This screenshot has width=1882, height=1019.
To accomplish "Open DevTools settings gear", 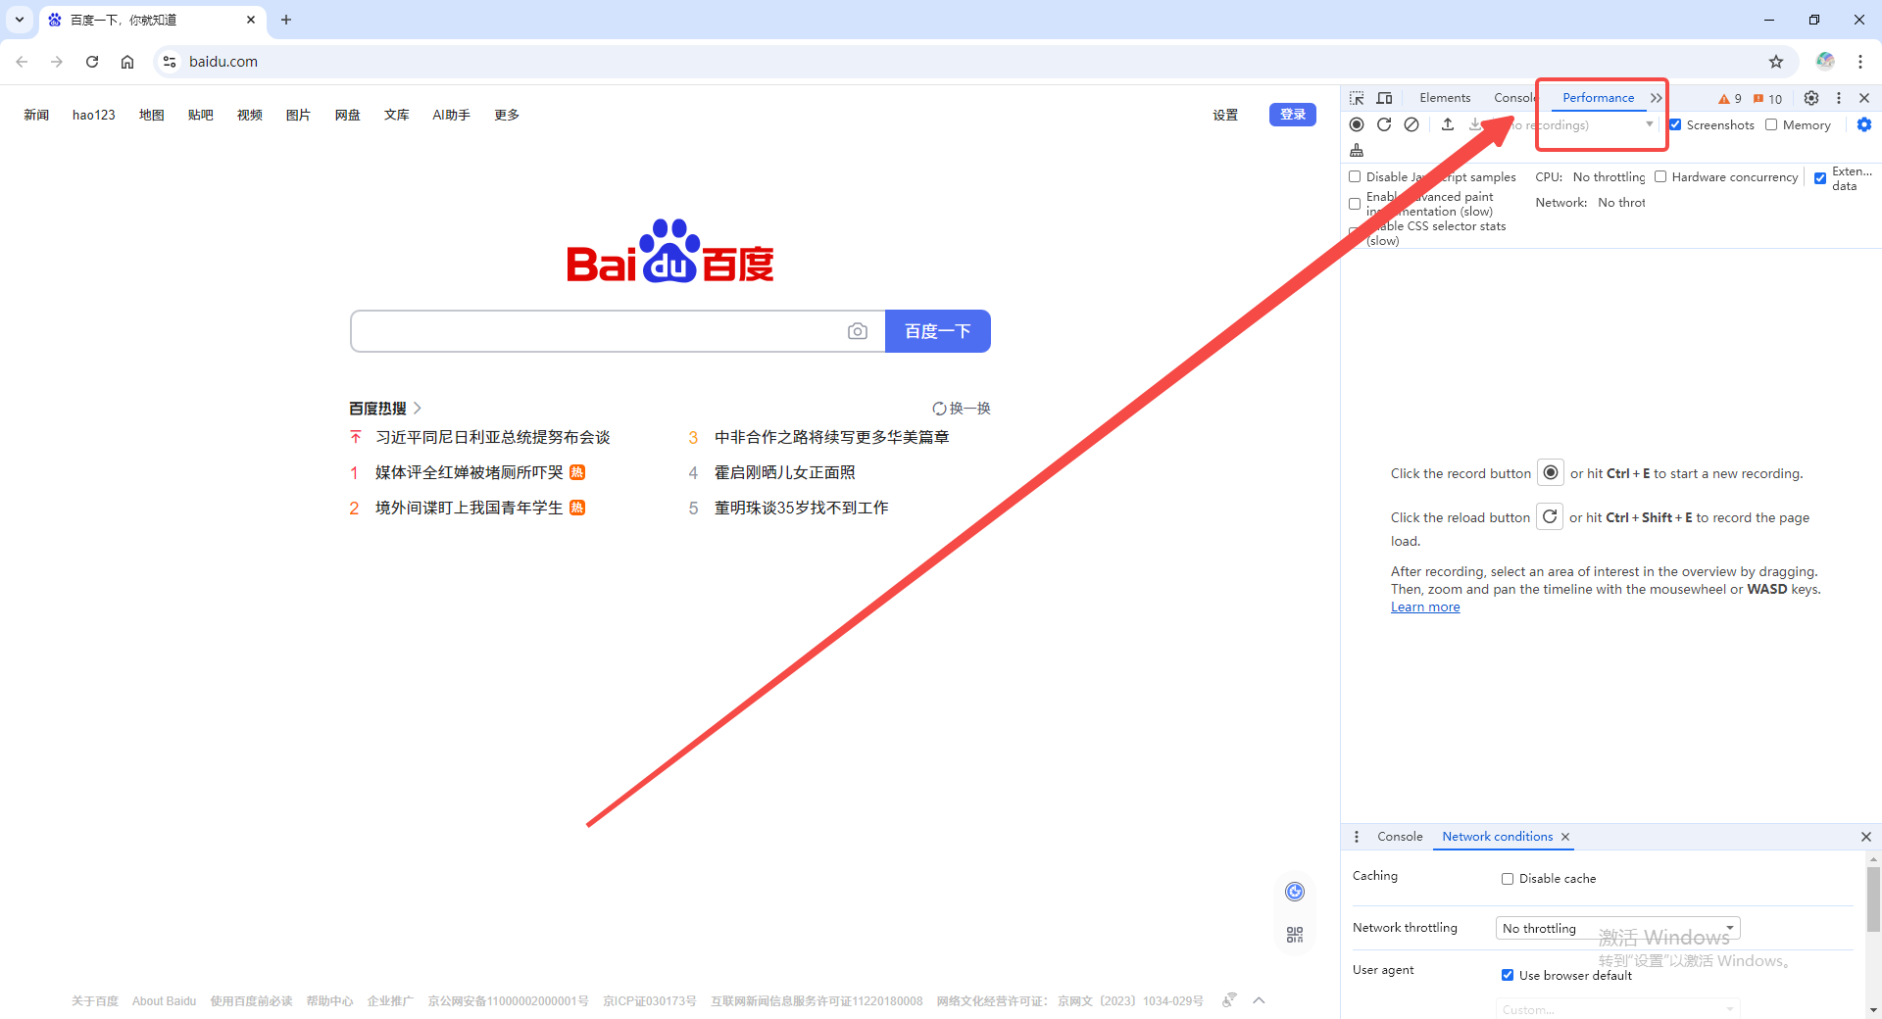I will coord(1811,98).
